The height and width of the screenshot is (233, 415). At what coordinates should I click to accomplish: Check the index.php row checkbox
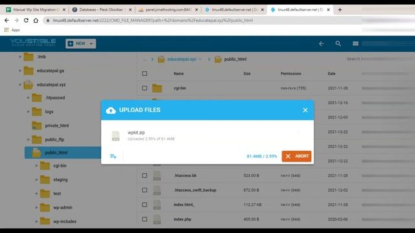click(145, 219)
